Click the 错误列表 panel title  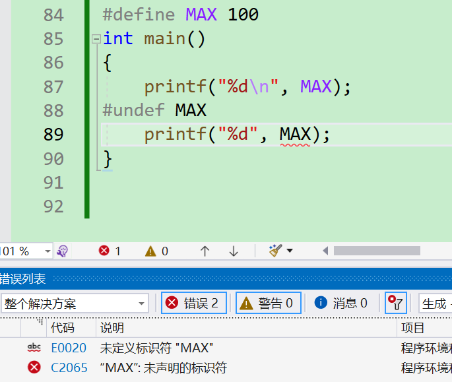click(x=23, y=279)
